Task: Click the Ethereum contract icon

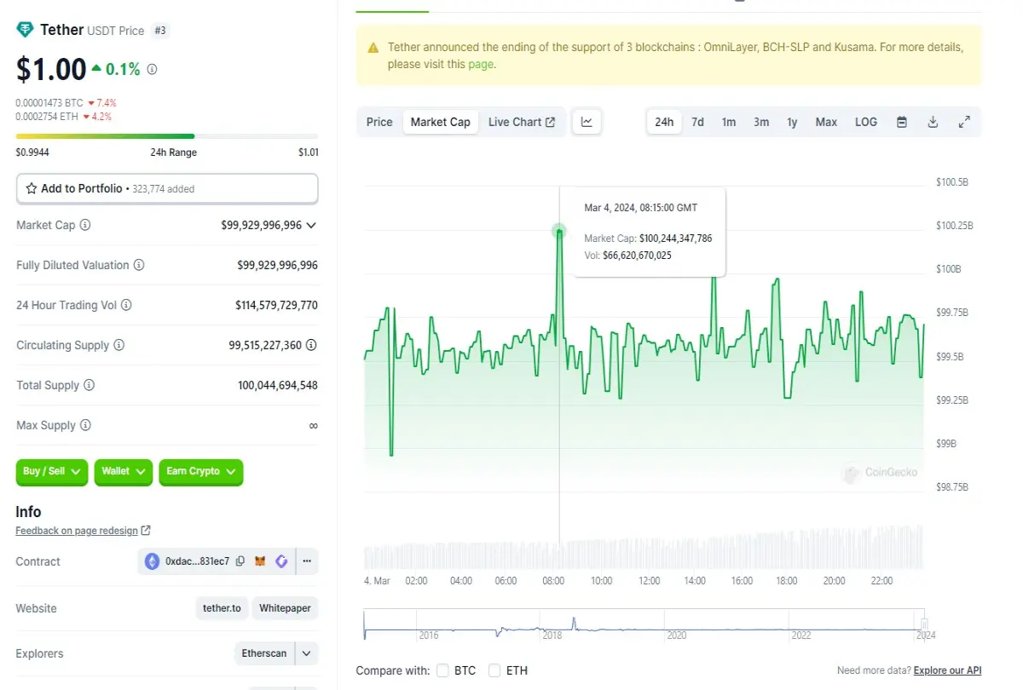Action: click(153, 561)
